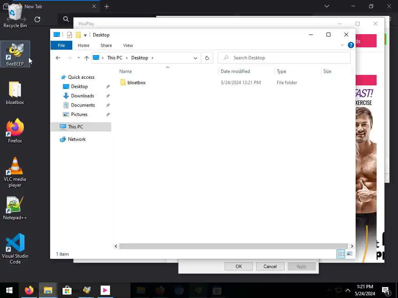This screenshot has height=298, width=398.
Task: Sort by the Size column header
Action: coord(336,71)
